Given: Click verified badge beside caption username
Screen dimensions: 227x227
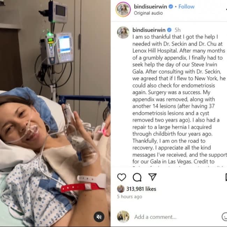Looking at the screenshot, I should pyautogui.click(x=169, y=30).
